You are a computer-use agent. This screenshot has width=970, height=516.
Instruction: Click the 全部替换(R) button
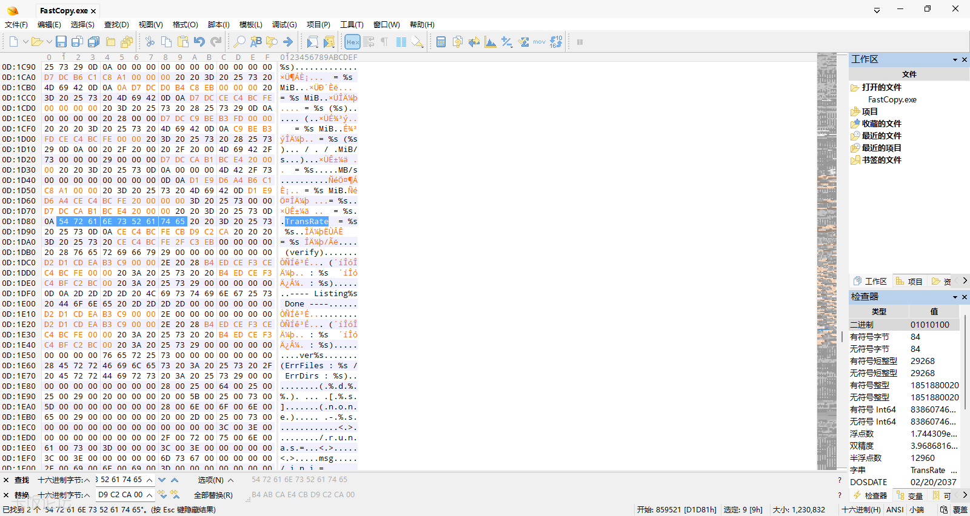coord(213,495)
